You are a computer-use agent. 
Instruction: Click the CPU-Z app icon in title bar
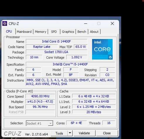[x=5, y=23]
